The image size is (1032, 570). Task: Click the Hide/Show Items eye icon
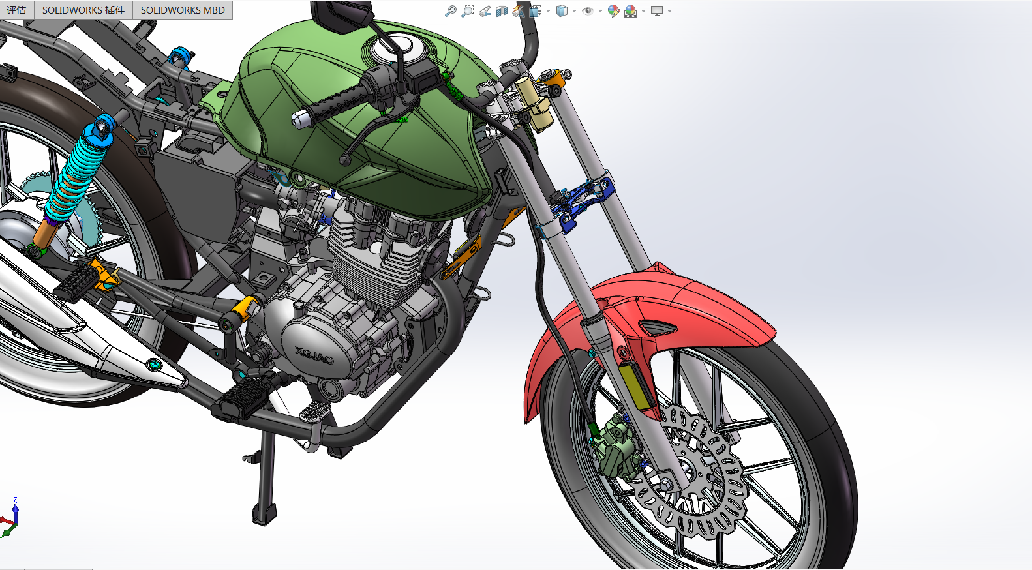coord(588,11)
